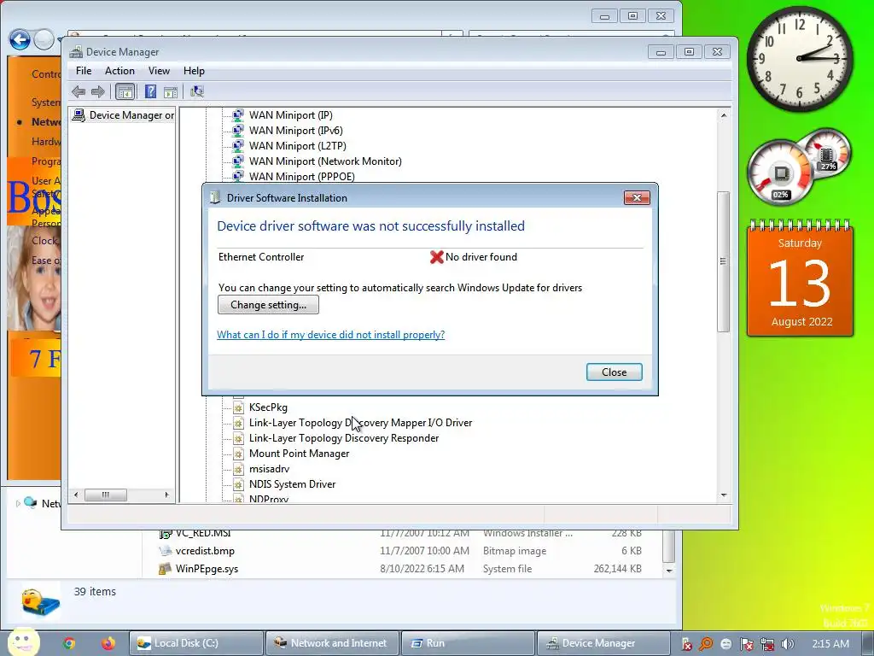Click the console tree horizontal scrollbar thumb
Viewport: 874px width, 656px height.
pyautogui.click(x=105, y=495)
